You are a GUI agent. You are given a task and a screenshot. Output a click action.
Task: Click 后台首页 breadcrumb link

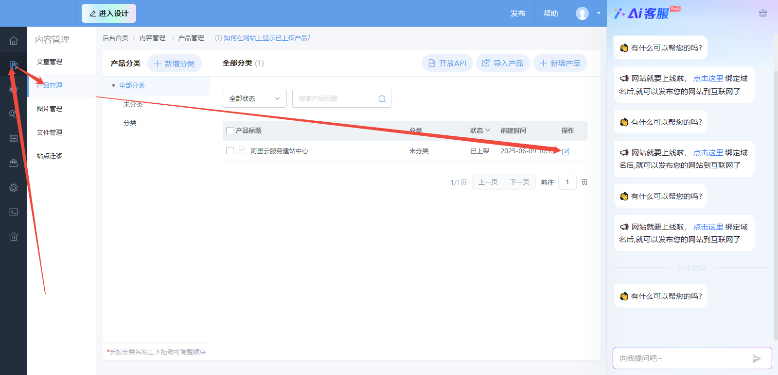(x=116, y=38)
